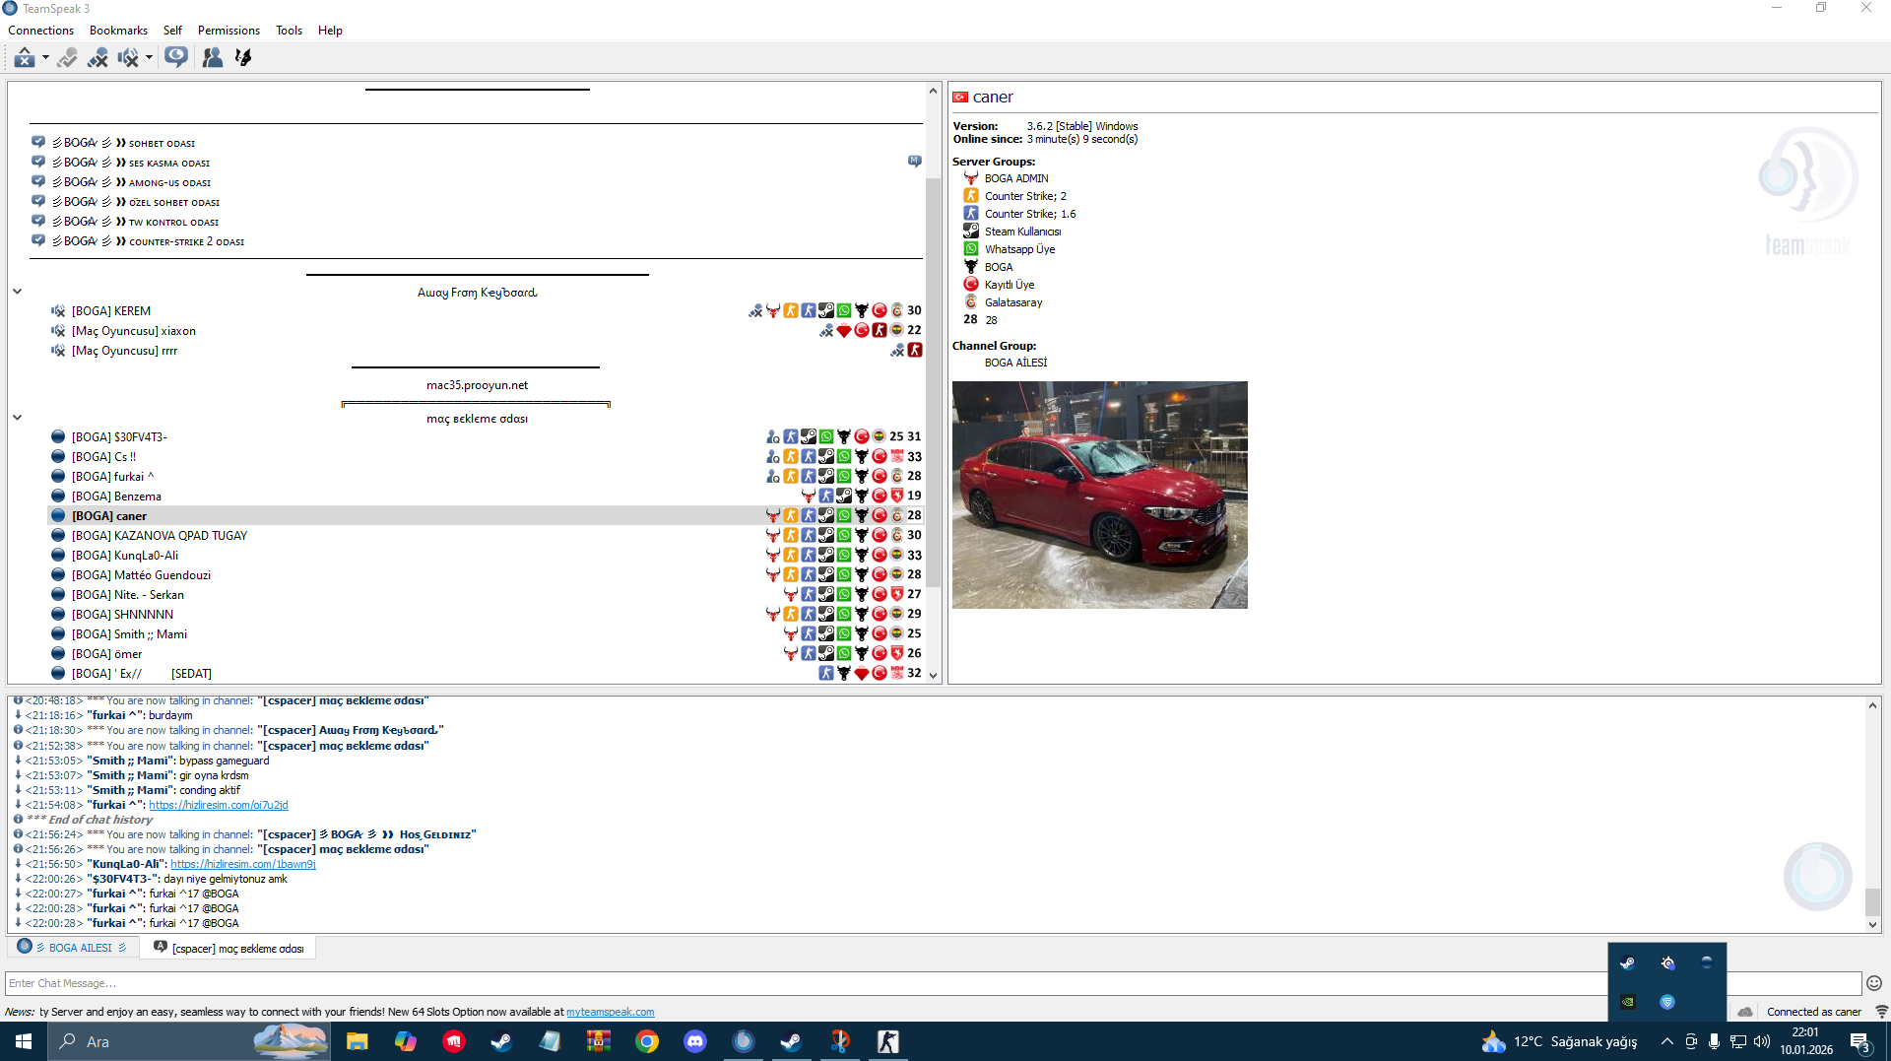Open KunqLa0-Ali's hizliresim.com/1bawn9j link

tap(243, 864)
